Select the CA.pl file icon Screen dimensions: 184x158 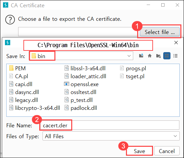11,76
